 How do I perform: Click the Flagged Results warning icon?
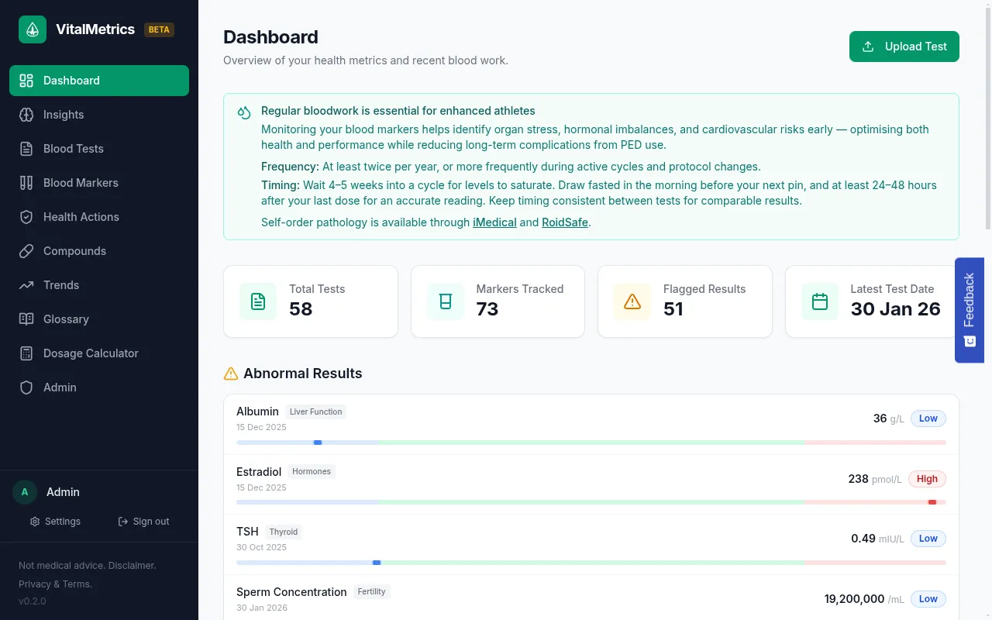coord(632,301)
